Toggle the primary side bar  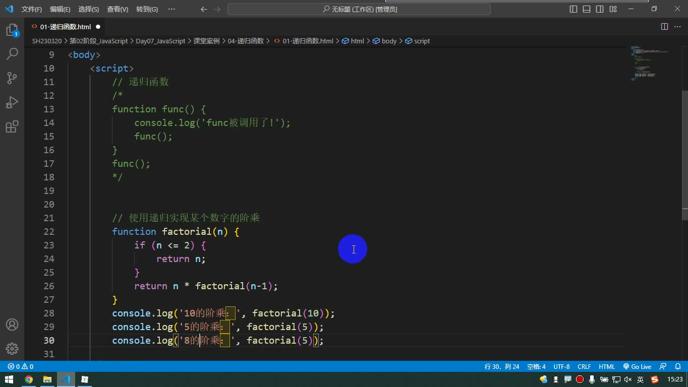tap(574, 9)
